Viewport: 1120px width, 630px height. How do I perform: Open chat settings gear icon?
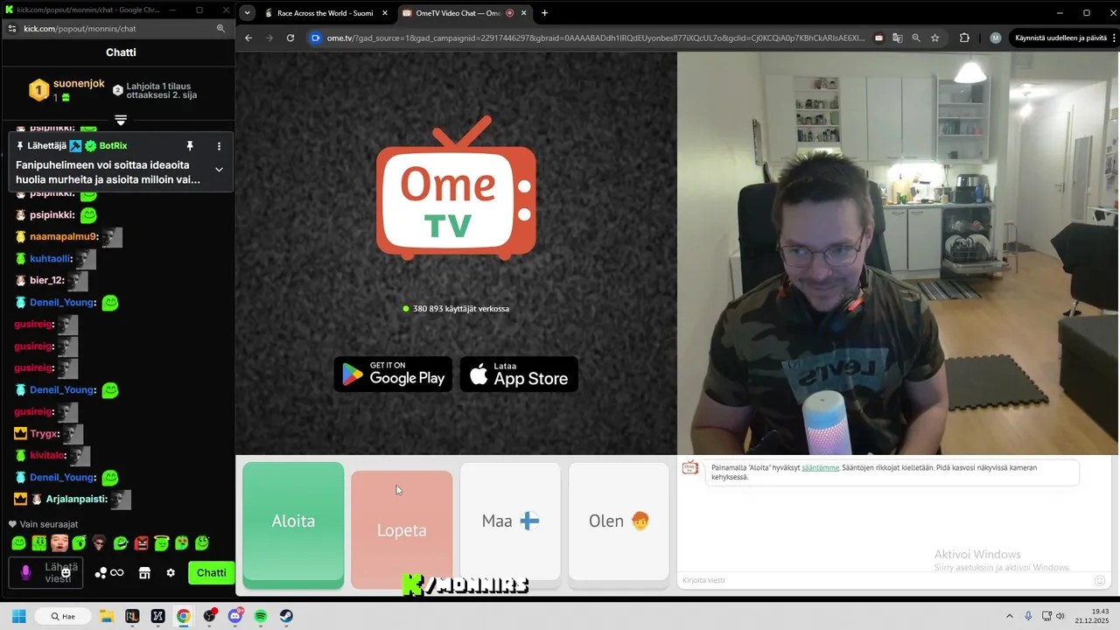[171, 573]
